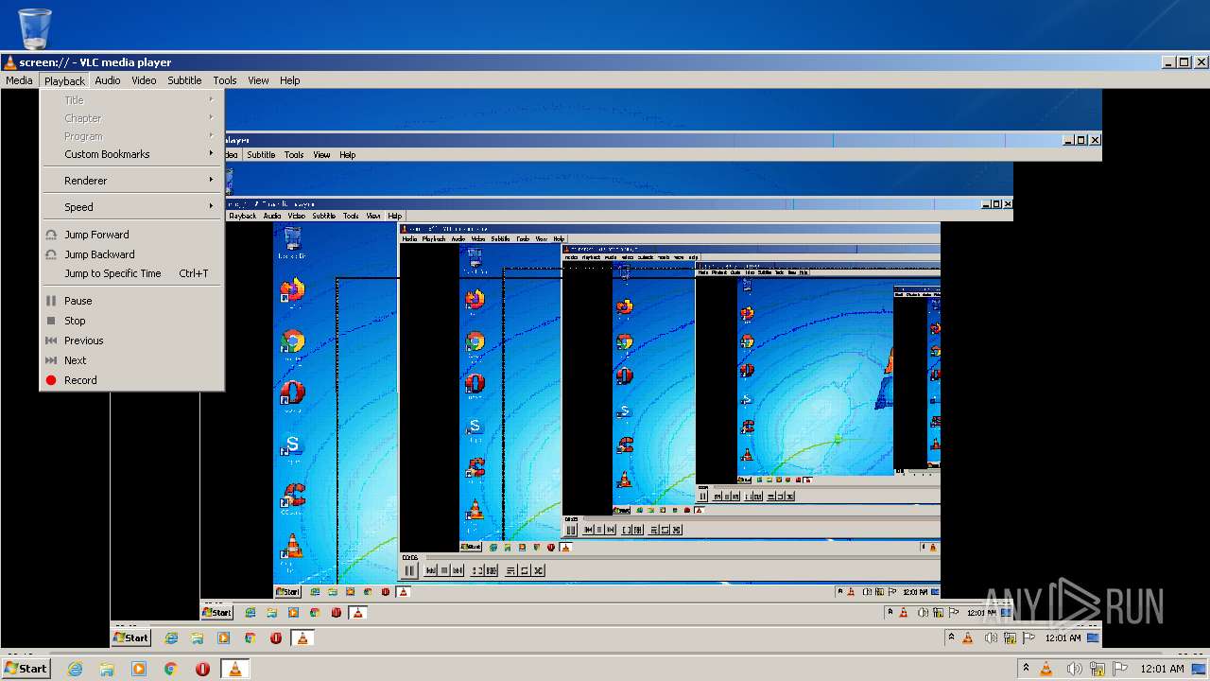This screenshot has height=681, width=1210.
Task: Open the Media menu
Action: pyautogui.click(x=19, y=80)
